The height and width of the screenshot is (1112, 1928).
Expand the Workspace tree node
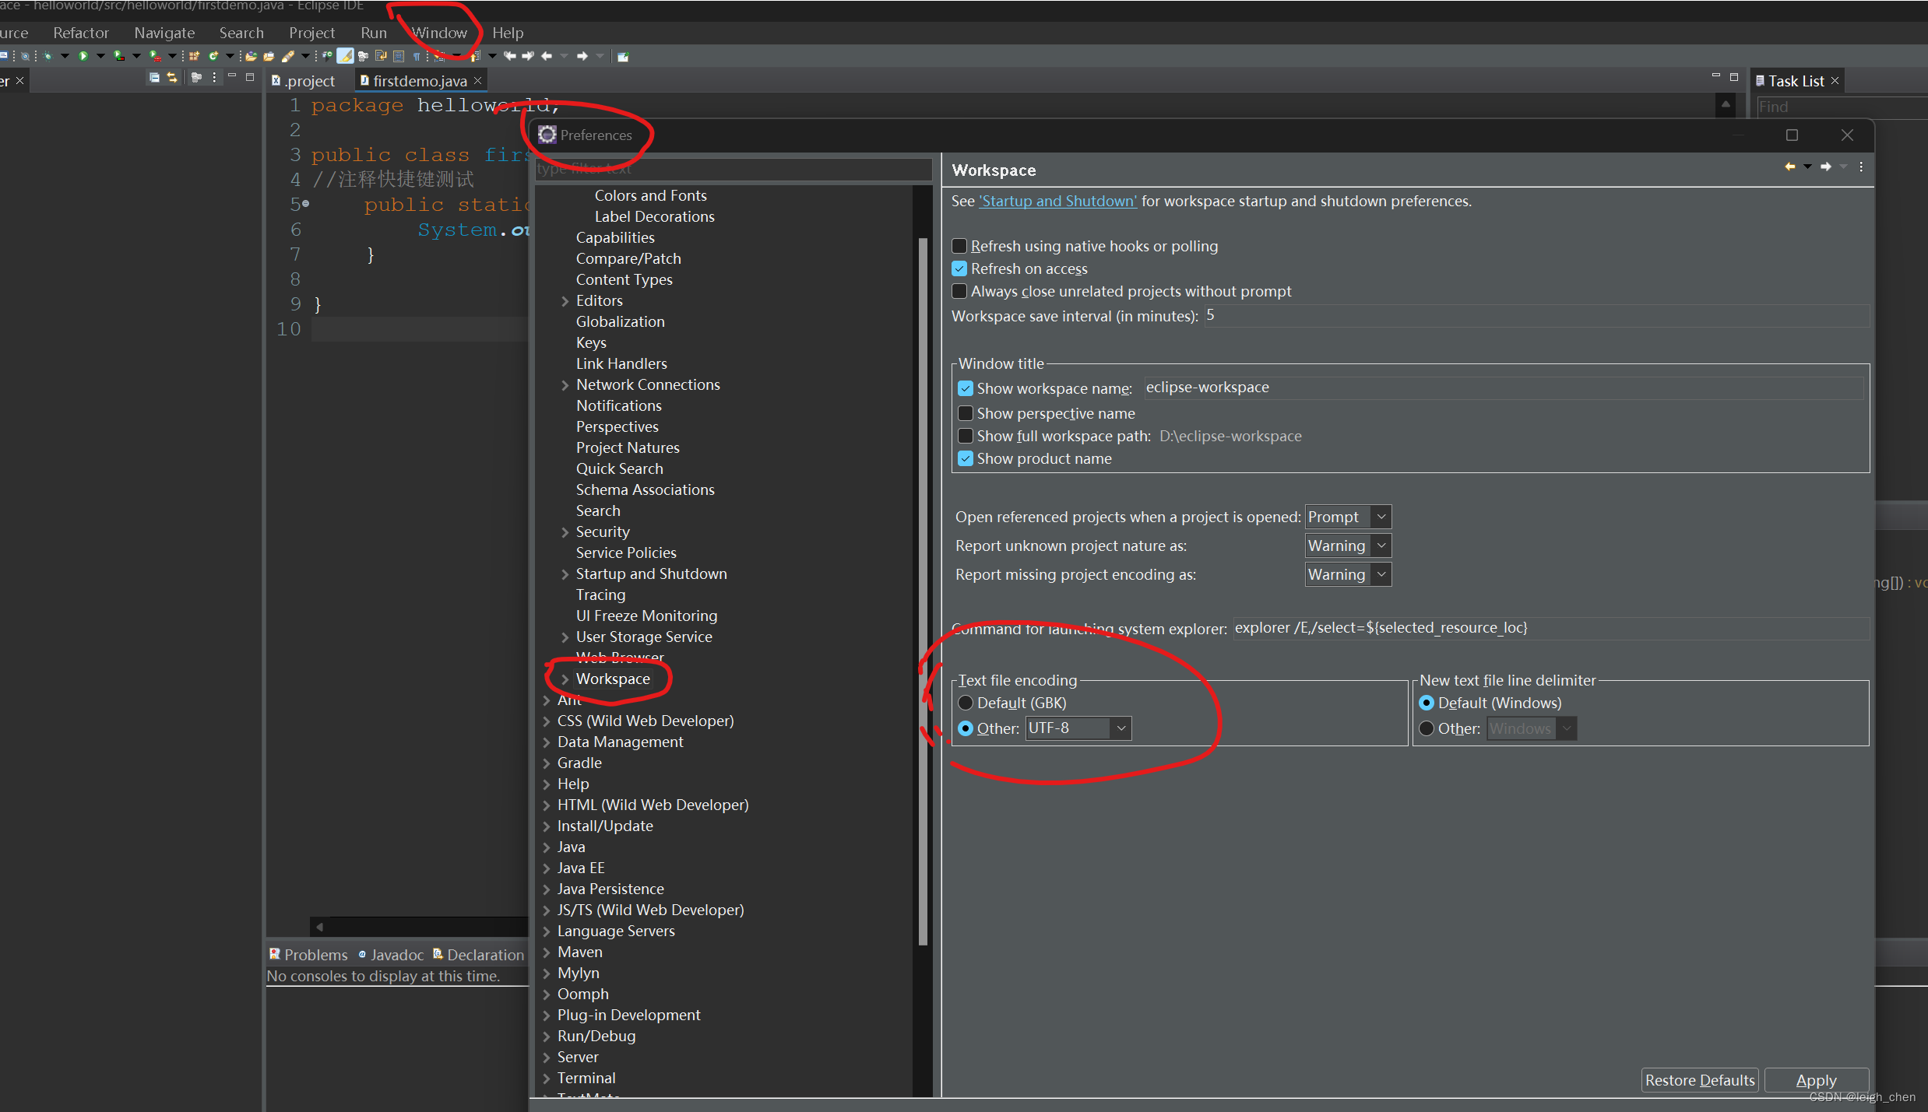click(565, 679)
